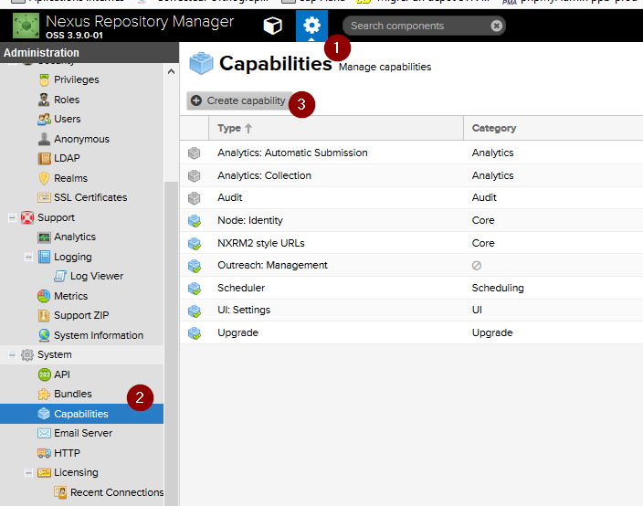Click the Bundles puzzle icon
This screenshot has width=643, height=506.
pos(44,394)
